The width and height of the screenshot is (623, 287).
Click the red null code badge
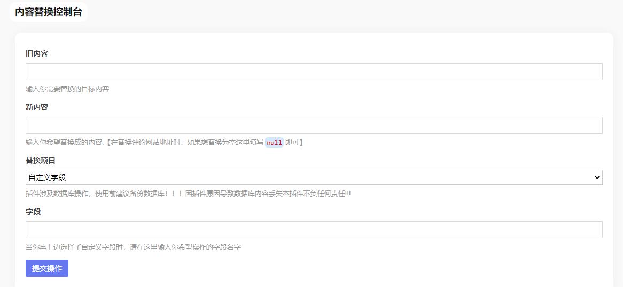[274, 143]
